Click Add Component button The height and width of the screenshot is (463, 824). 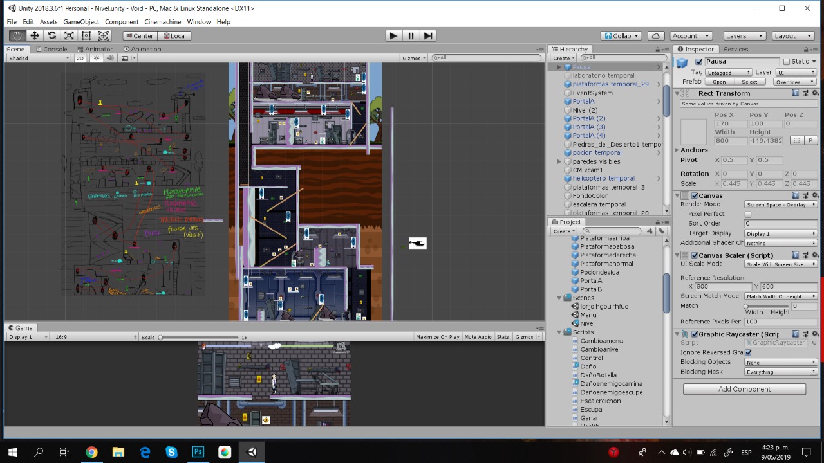click(x=744, y=389)
